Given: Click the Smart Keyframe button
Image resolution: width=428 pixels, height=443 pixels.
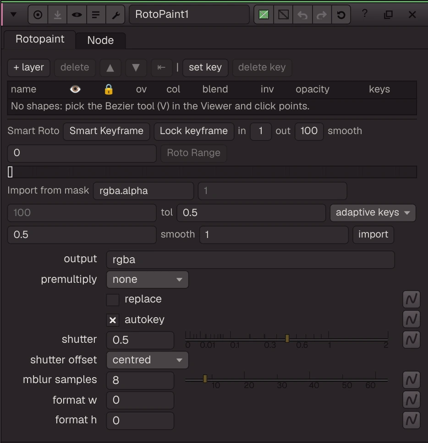Looking at the screenshot, I should tap(106, 131).
